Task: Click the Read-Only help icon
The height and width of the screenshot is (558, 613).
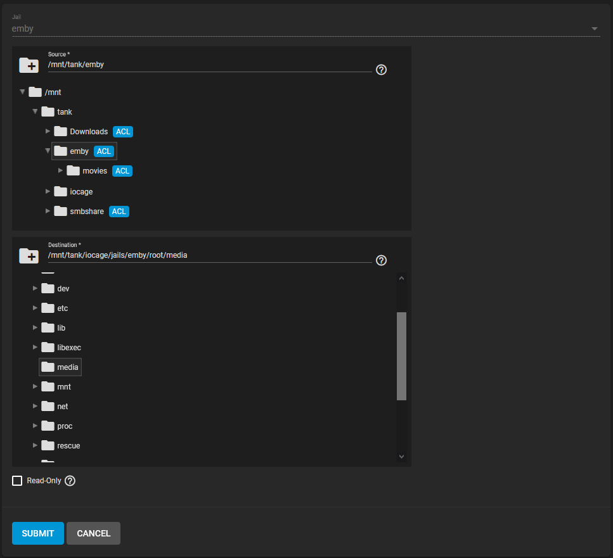Action: pos(70,481)
